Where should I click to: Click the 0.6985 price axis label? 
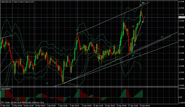click(x=182, y=79)
